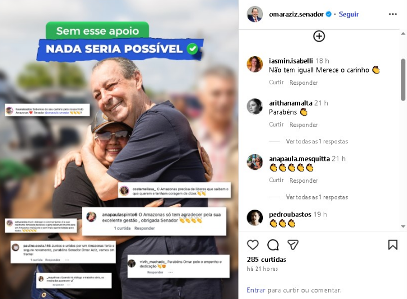Viewport: 407px width, 299px height.
Task: Like the post with heart icon
Action: pyautogui.click(x=253, y=244)
